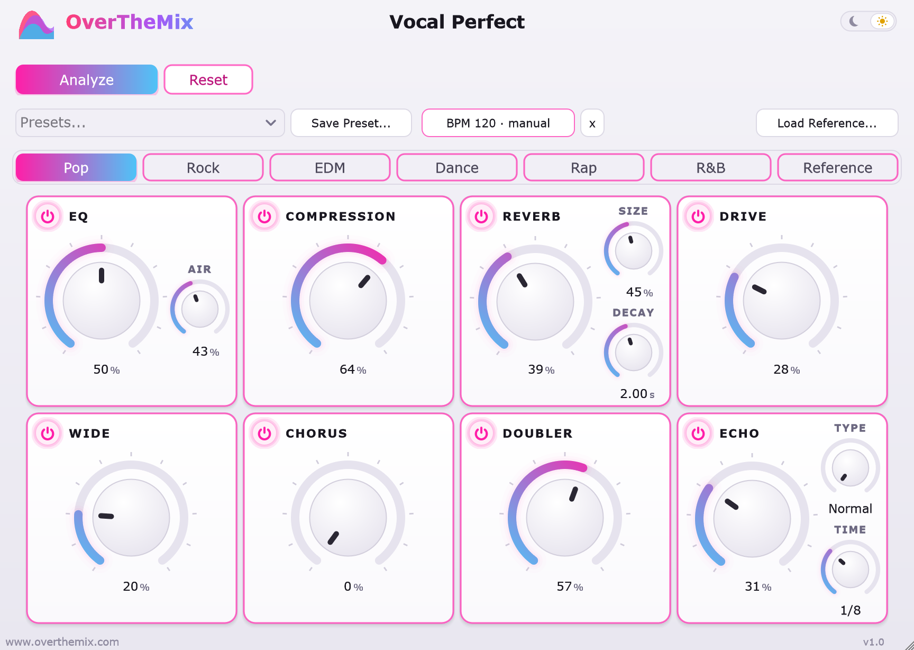Click the Chorus knob
This screenshot has height=650, width=914.
tap(348, 518)
